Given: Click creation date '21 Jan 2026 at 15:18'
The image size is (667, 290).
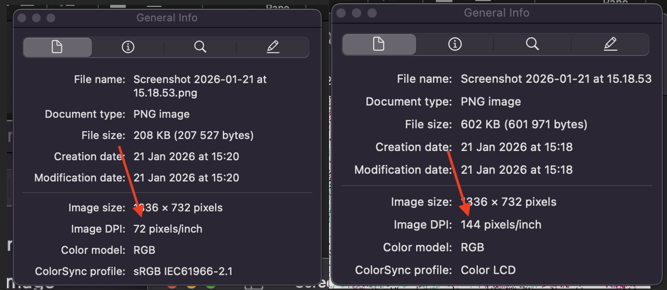Looking at the screenshot, I should click(517, 147).
